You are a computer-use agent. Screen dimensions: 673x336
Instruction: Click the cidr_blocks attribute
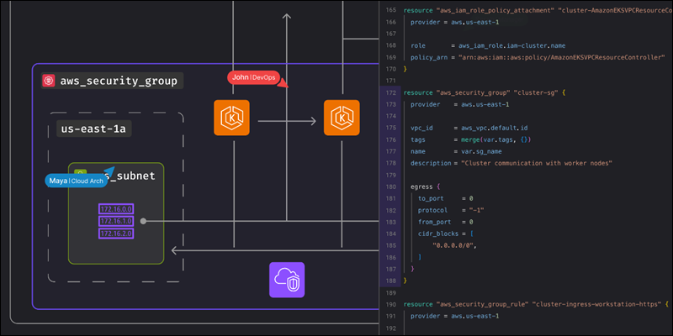tap(437, 234)
